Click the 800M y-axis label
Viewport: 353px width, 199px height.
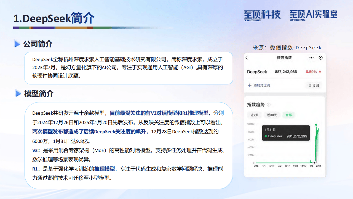(251, 132)
